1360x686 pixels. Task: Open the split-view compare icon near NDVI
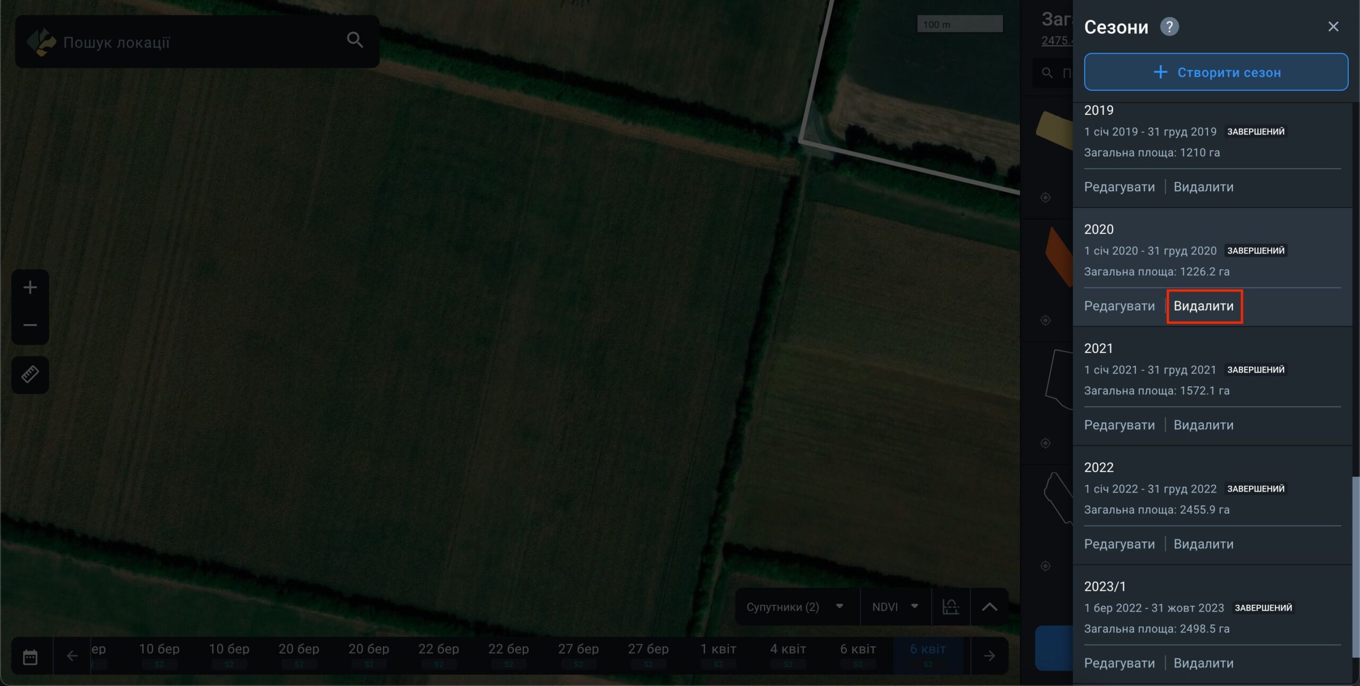950,607
